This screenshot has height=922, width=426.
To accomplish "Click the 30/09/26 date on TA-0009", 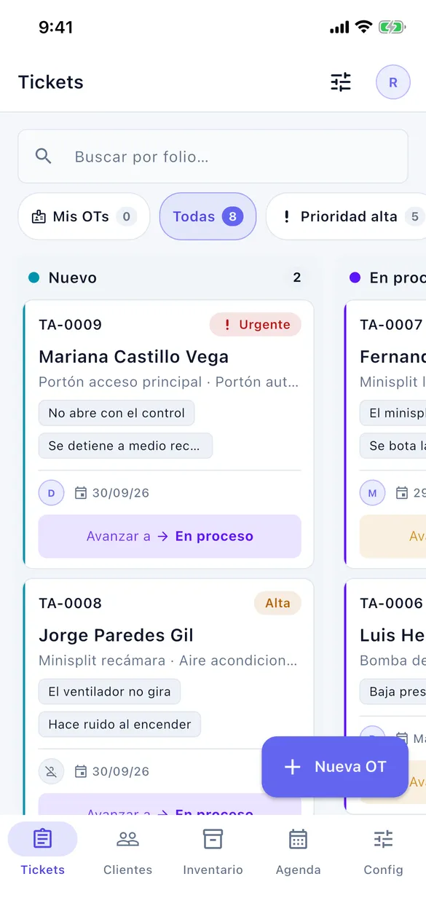I will (x=121, y=493).
